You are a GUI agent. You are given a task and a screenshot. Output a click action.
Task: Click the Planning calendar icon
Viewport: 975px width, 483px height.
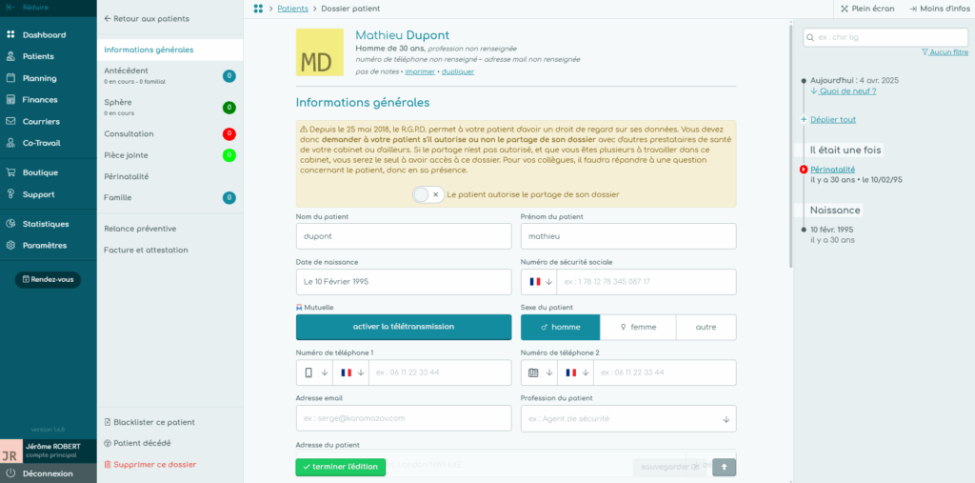click(x=11, y=78)
